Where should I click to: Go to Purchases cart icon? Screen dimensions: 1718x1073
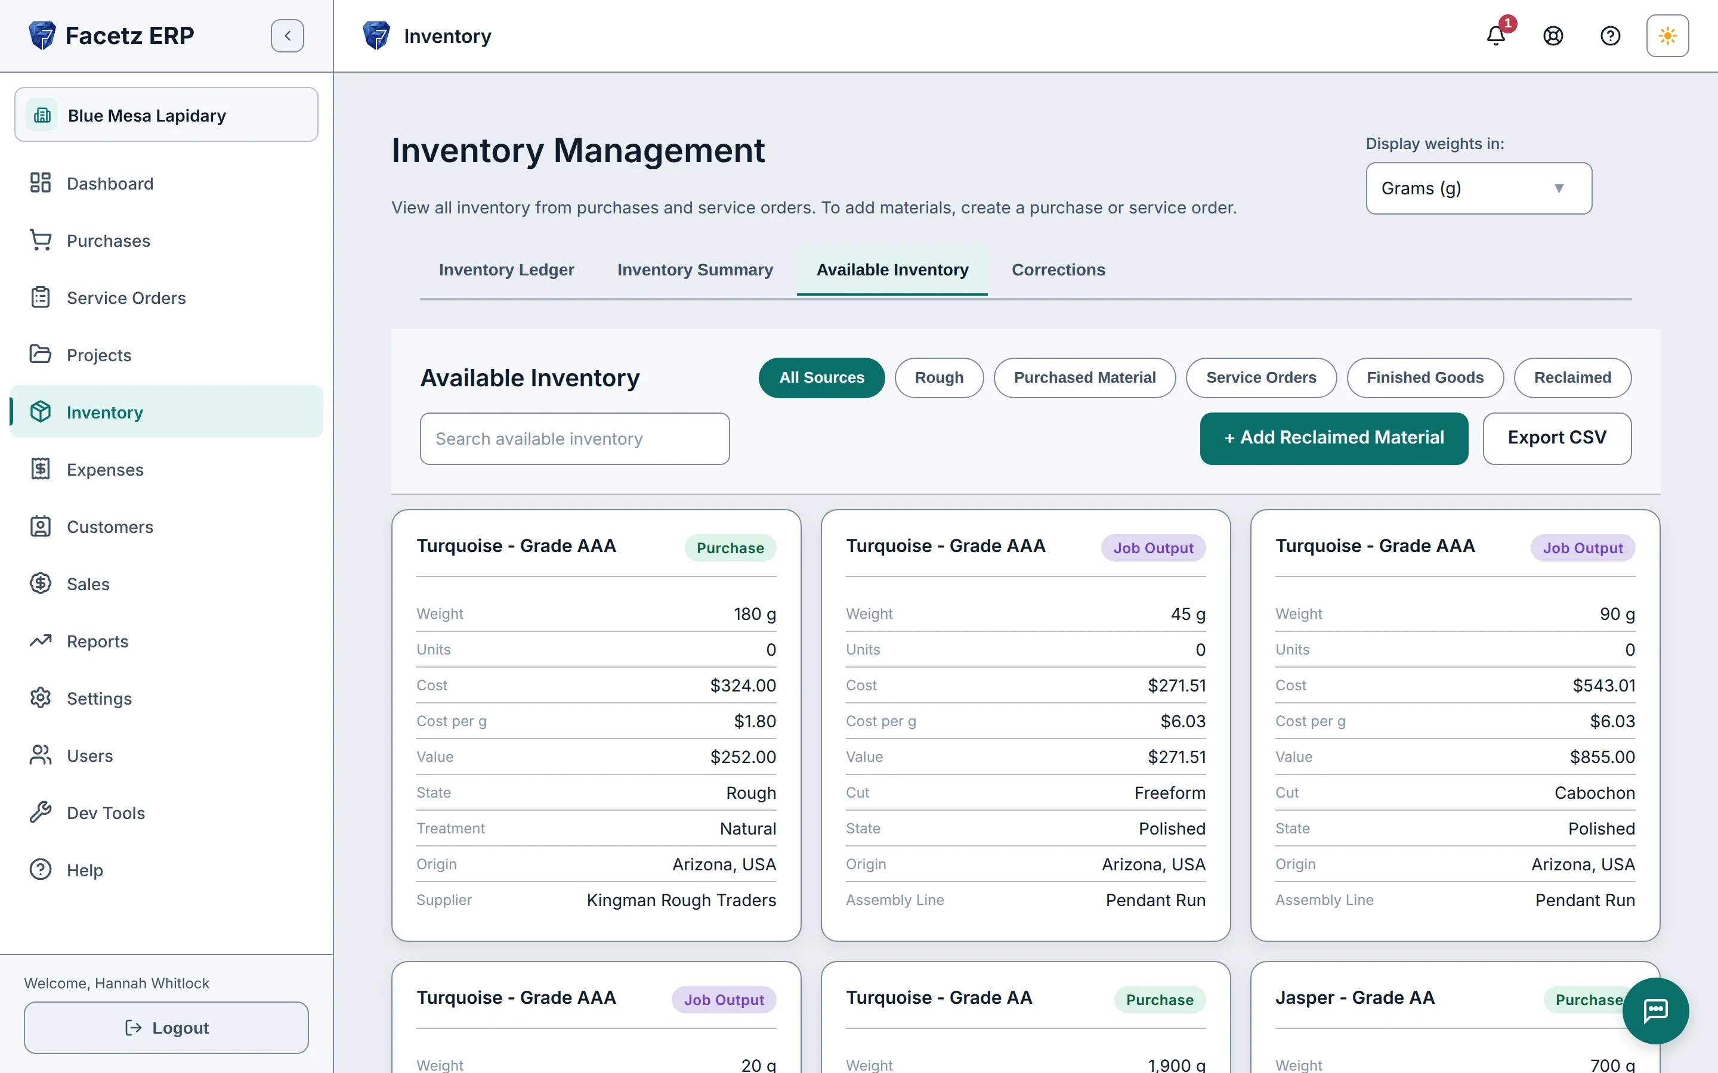click(x=41, y=240)
